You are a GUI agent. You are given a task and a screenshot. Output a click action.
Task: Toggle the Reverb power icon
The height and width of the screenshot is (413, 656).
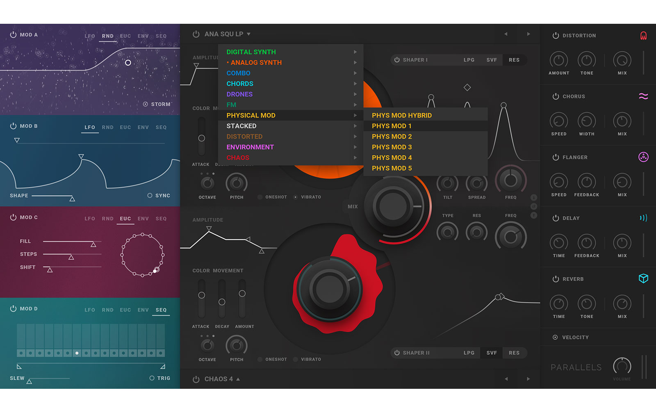[x=556, y=279]
